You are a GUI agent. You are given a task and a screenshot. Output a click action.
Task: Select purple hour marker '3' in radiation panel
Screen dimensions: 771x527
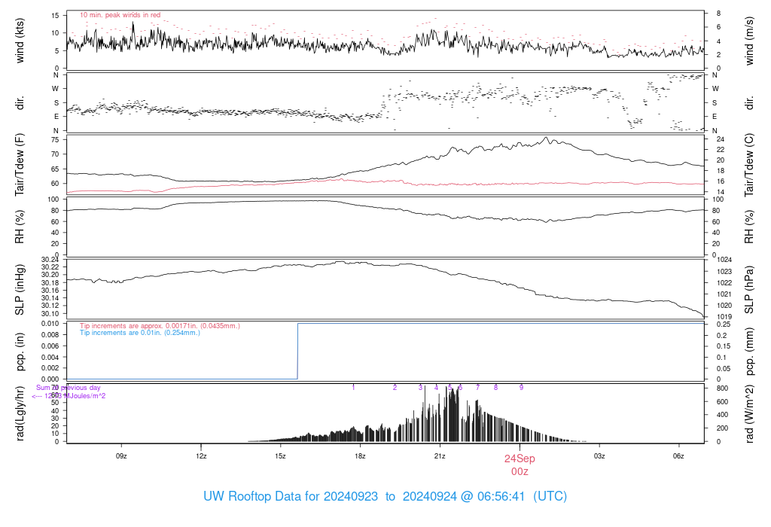[x=420, y=388]
